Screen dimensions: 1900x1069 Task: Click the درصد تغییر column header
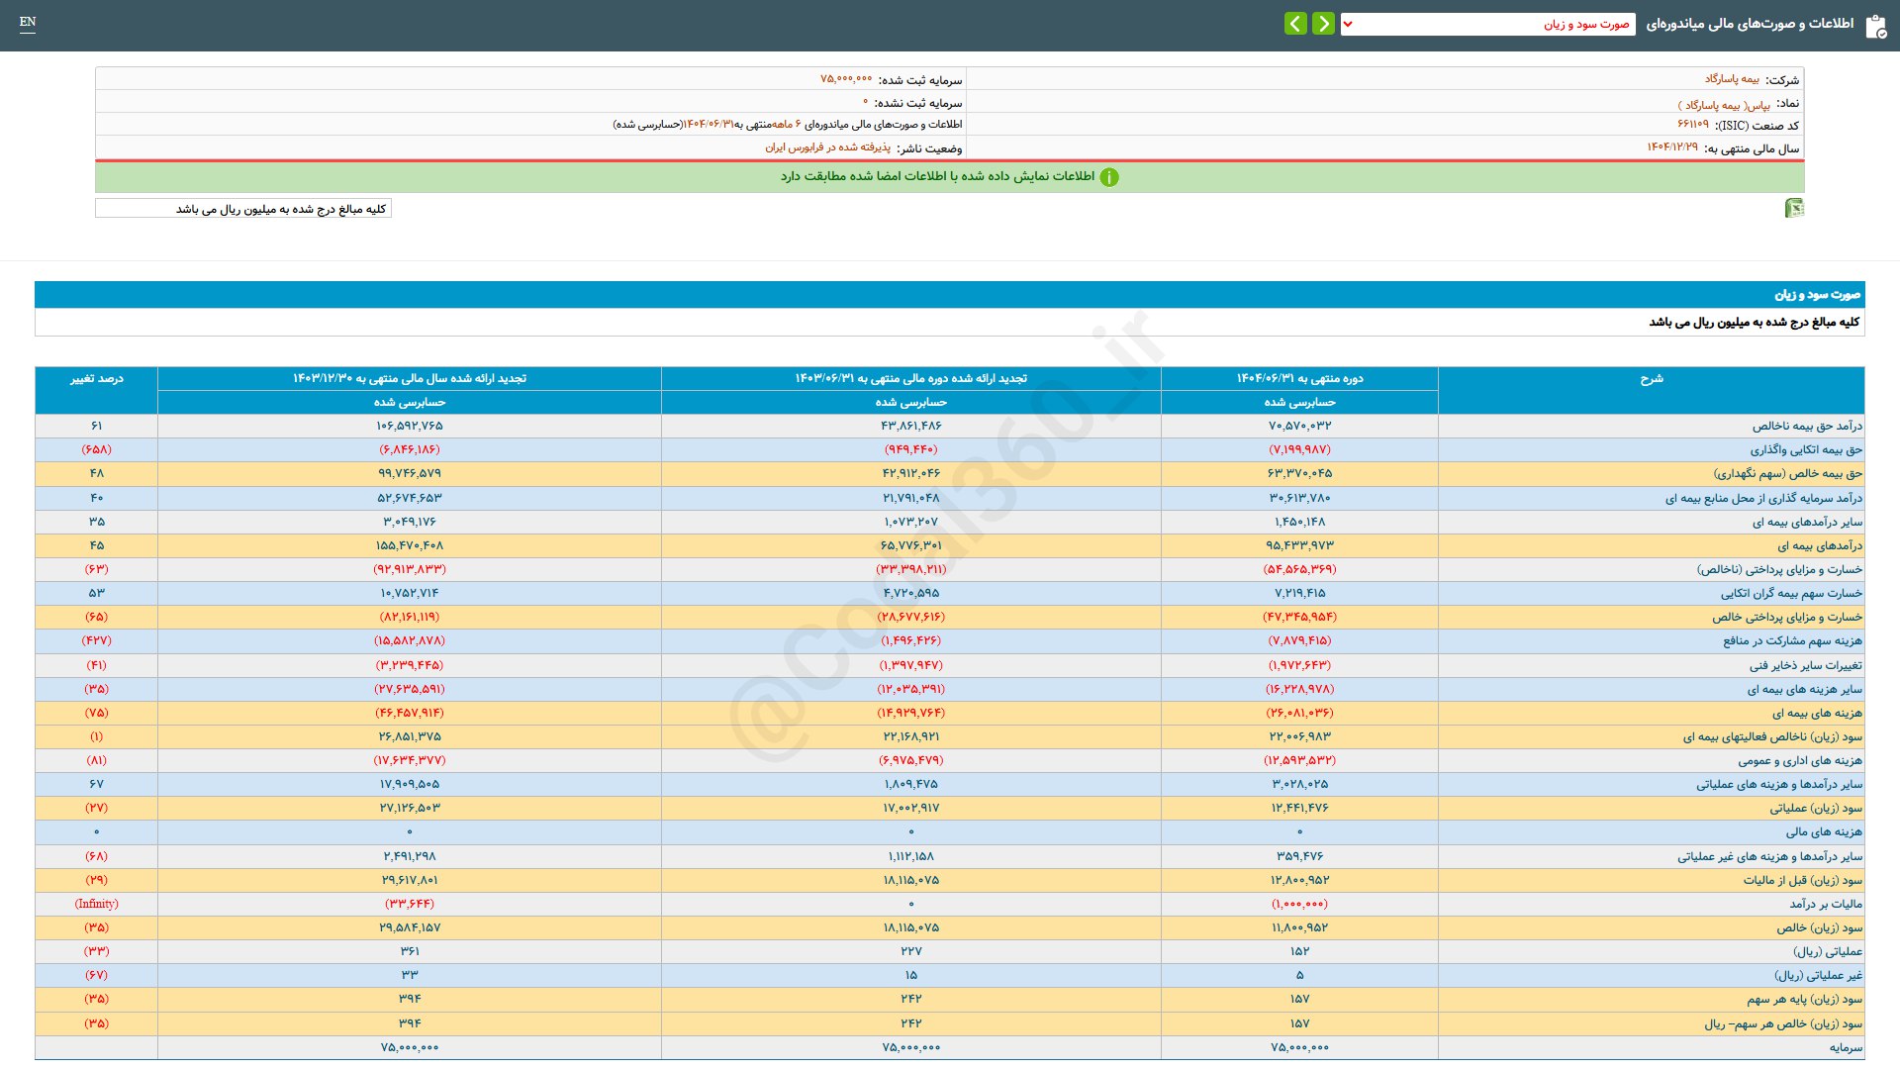coord(96,379)
